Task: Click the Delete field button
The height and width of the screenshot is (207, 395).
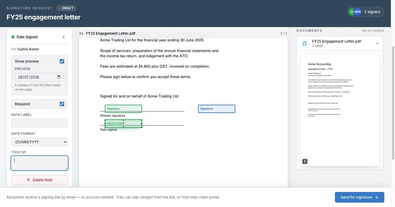Action: [x=39, y=180]
